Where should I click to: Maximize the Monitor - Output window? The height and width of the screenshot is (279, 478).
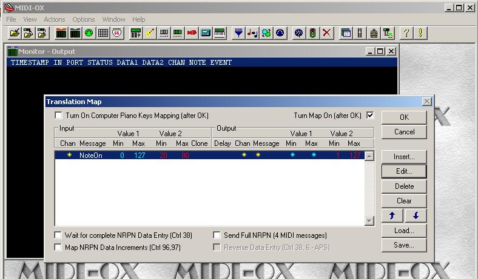[380, 51]
